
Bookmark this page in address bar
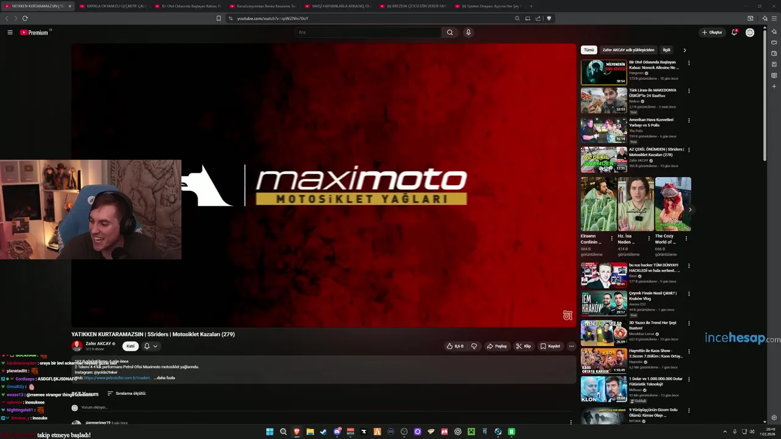pos(218,18)
